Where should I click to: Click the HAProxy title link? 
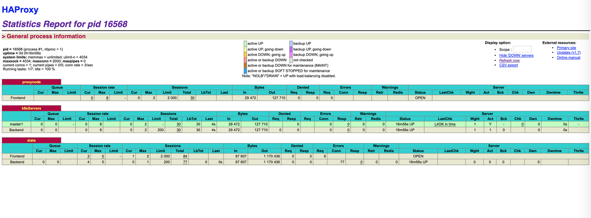[20, 10]
